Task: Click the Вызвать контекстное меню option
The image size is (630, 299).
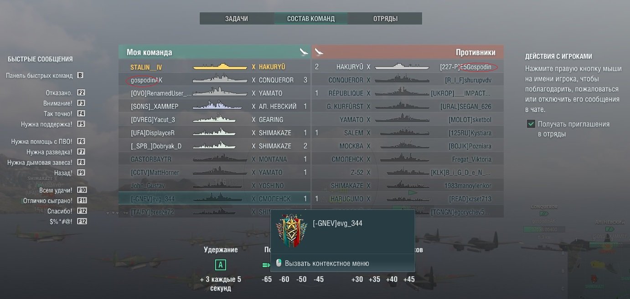Action: (327, 264)
